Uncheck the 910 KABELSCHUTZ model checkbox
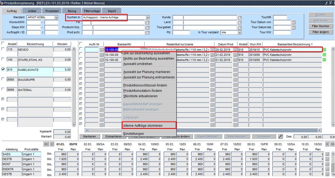Viewport: 335px width, 178px height. pyautogui.click(x=3, y=69)
